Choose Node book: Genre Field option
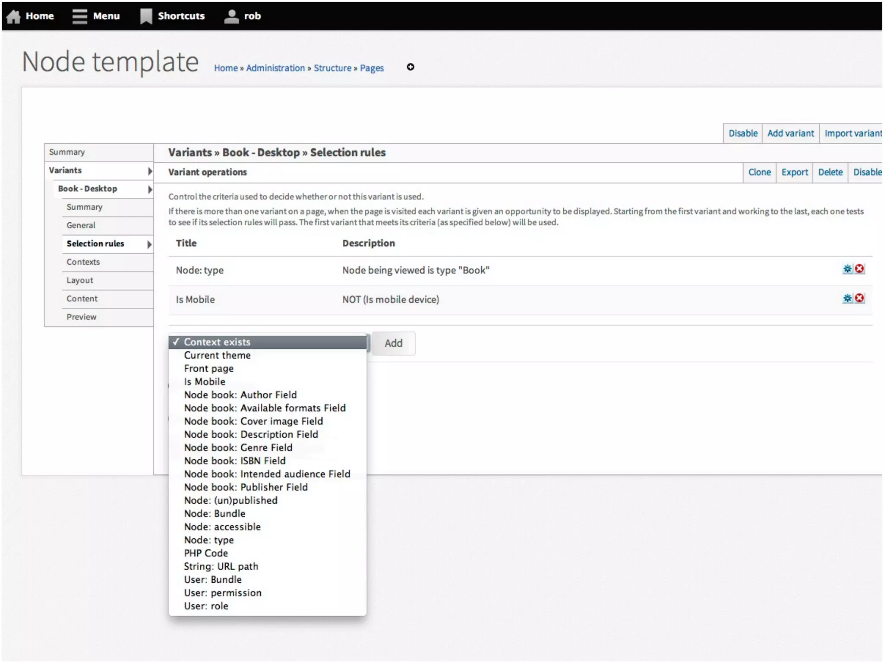Screen dimensions: 884x663 coord(238,448)
